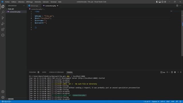Open the Run and Debug view

(x=3, y=23)
